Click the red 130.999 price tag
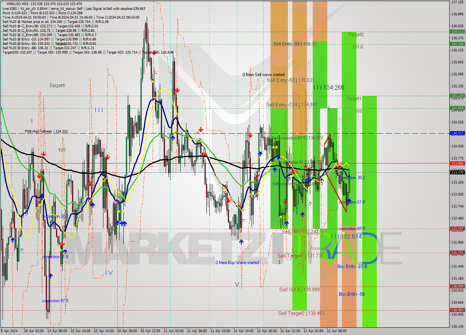This screenshot has width=466, height=335. (458, 286)
